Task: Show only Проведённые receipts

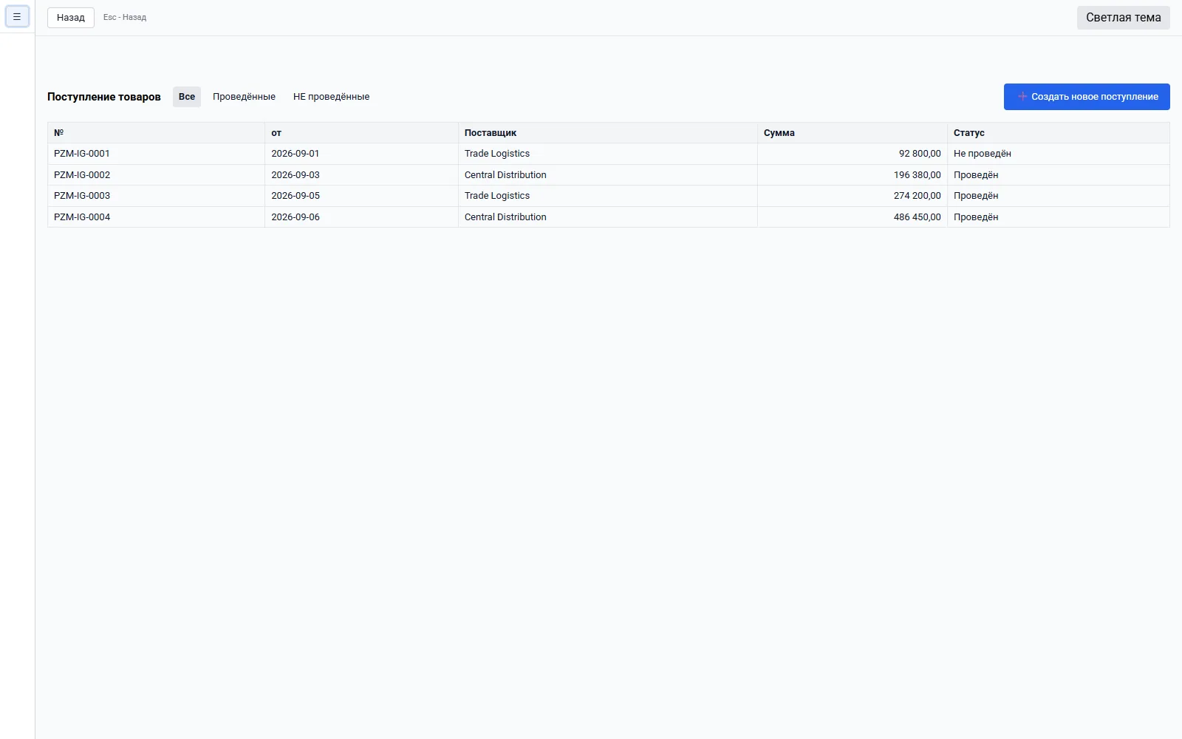Action: [x=244, y=97]
